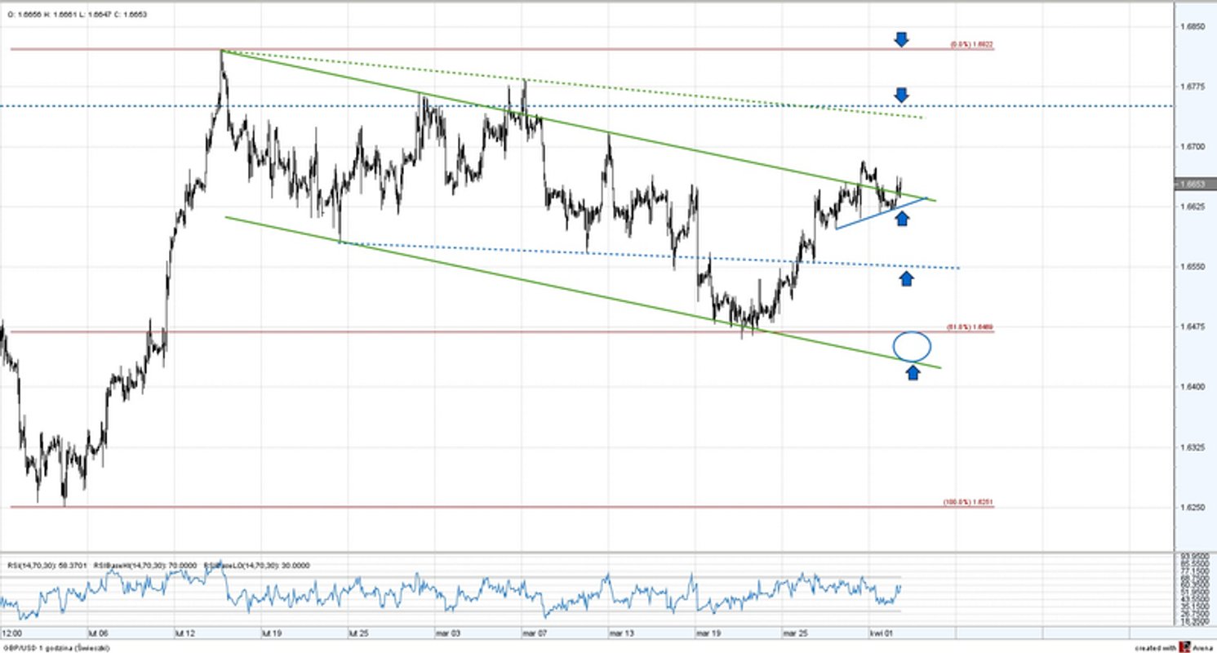This screenshot has height=653, width=1217.
Task: Click the kwi 01 date label on the axis
Action: pos(882,632)
